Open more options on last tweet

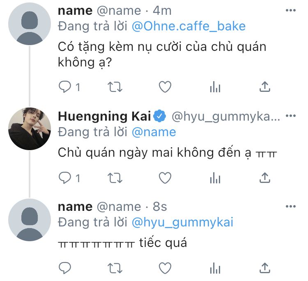click(x=290, y=206)
